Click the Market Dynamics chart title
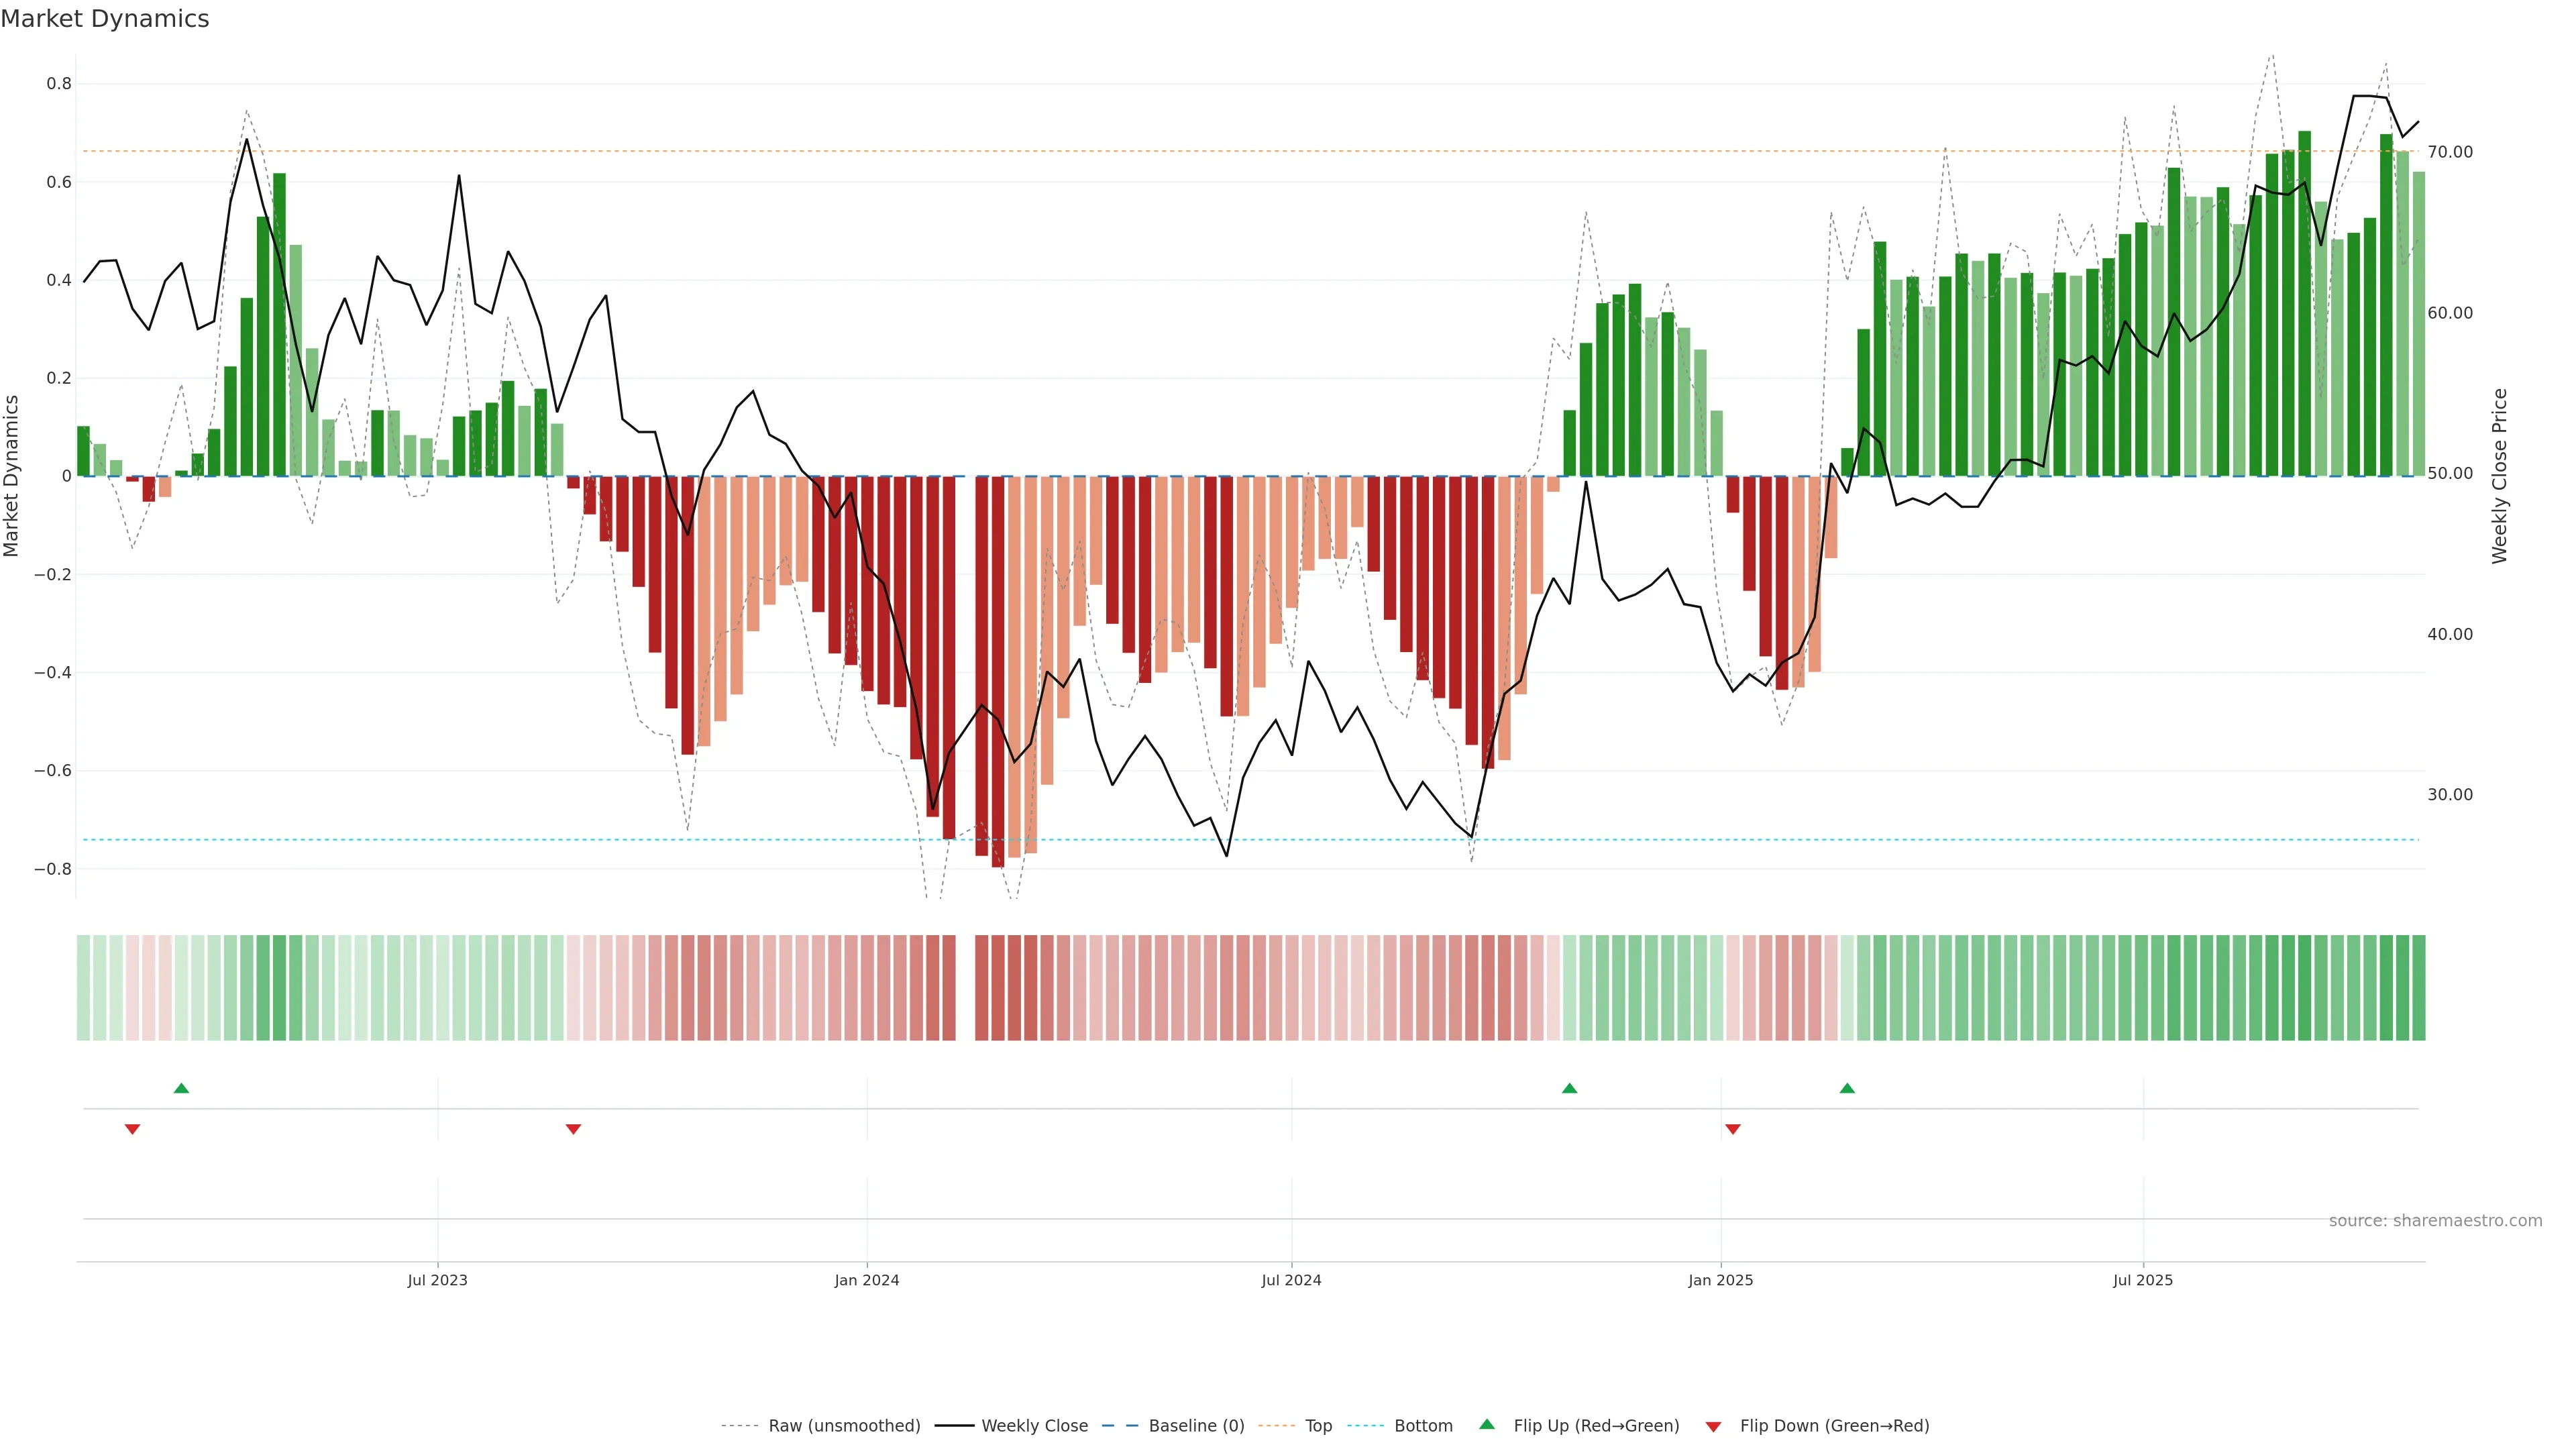 click(105, 19)
